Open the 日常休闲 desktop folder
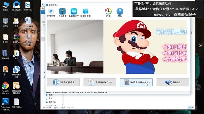This screenshot has width=204, height=114. pyautogui.click(x=5, y=55)
